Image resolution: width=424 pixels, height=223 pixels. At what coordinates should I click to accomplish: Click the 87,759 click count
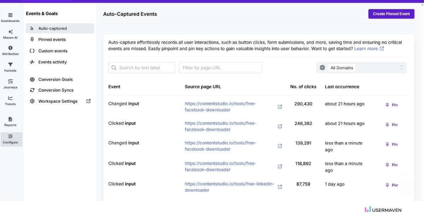click(303, 184)
